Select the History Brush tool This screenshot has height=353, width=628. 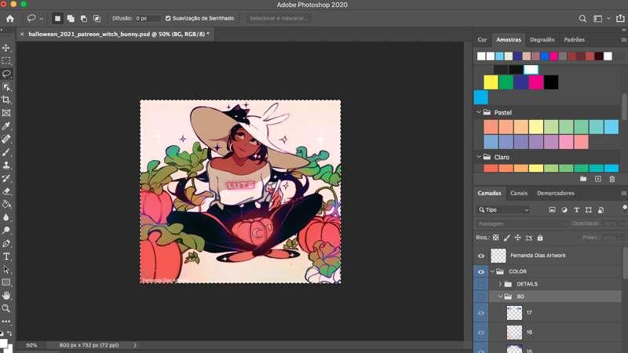(x=6, y=178)
